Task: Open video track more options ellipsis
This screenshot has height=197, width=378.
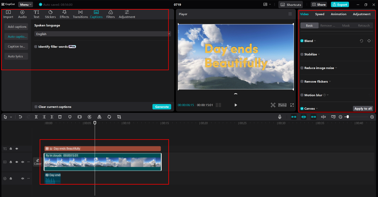Action: click(x=29, y=162)
